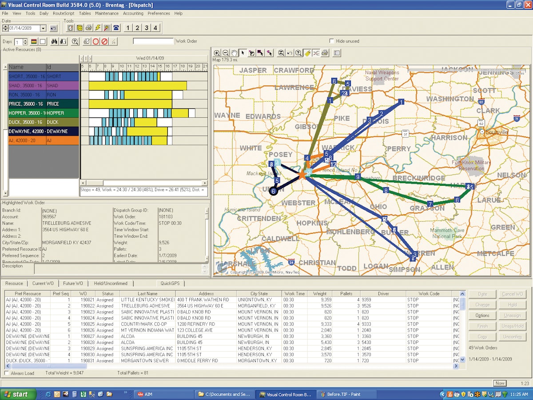The width and height of the screenshot is (533, 400).
Task: Open the map Print icon
Action: click(324, 53)
